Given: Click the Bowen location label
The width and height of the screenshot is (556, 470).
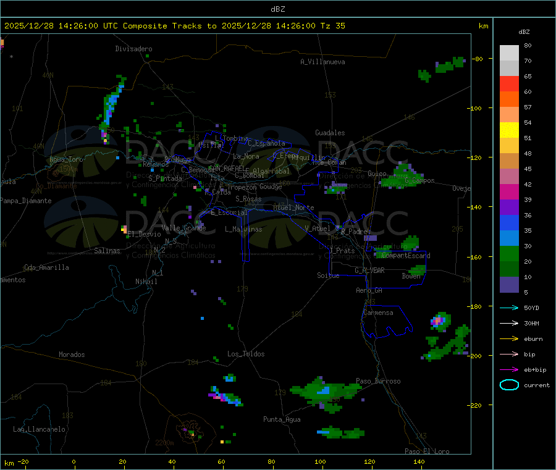Looking at the screenshot, I should (411, 275).
